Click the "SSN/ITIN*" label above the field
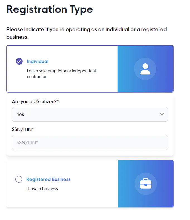This screenshot has height=220, width=190. pyautogui.click(x=23, y=129)
